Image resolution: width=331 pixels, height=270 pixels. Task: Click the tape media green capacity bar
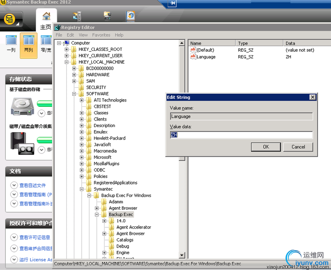click(45, 140)
